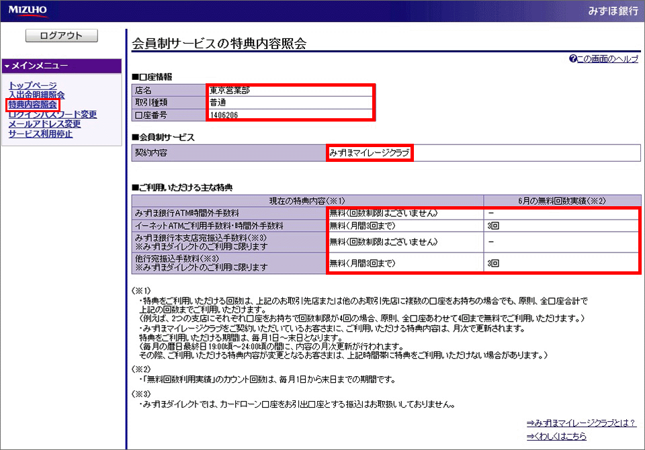The height and width of the screenshot is (450, 645).
Task: Open くわしくはこちら link
Action: coord(556,436)
